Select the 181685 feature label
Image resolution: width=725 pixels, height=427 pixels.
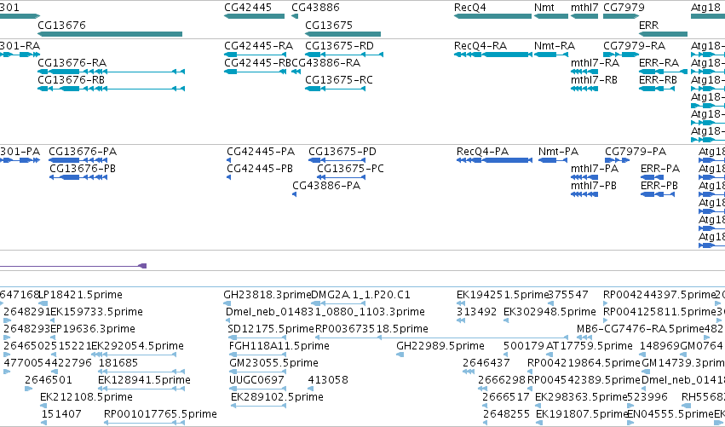click(x=118, y=363)
